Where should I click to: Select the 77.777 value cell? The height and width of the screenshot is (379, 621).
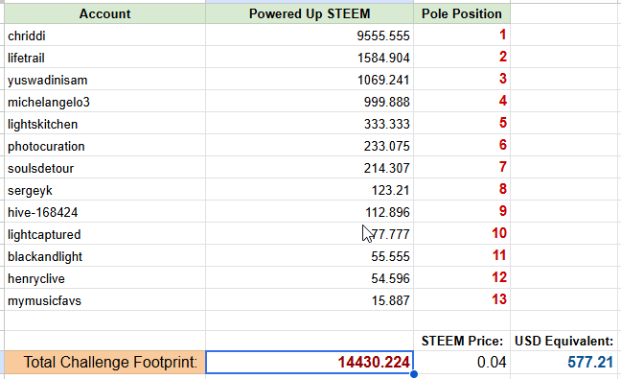click(310, 234)
